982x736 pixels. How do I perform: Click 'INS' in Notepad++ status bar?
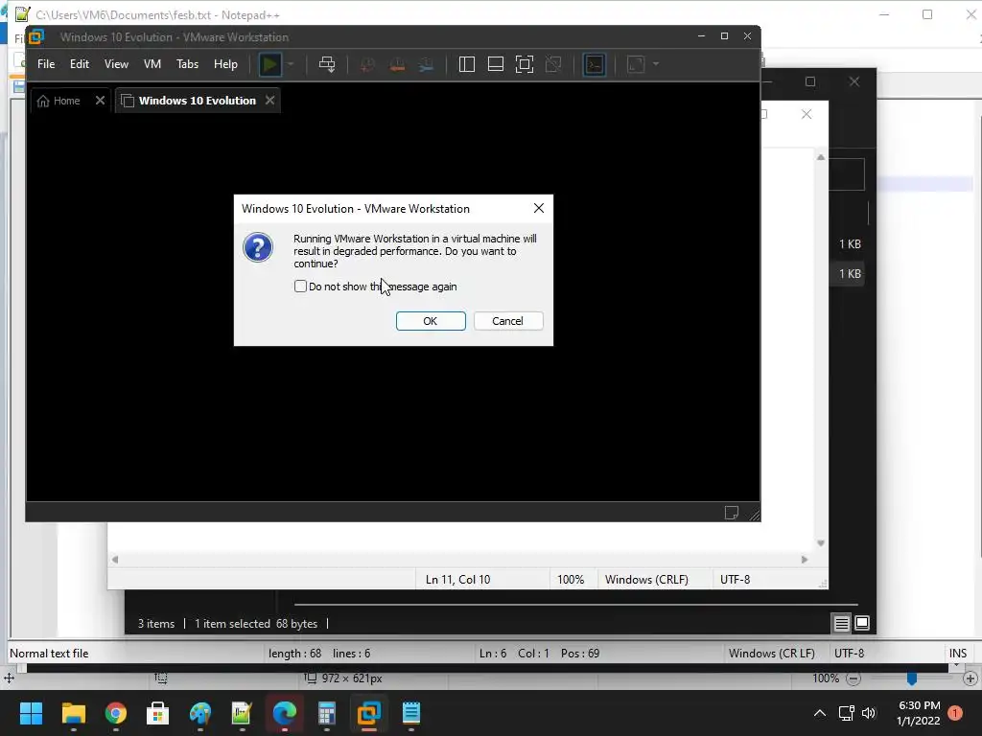tap(958, 654)
